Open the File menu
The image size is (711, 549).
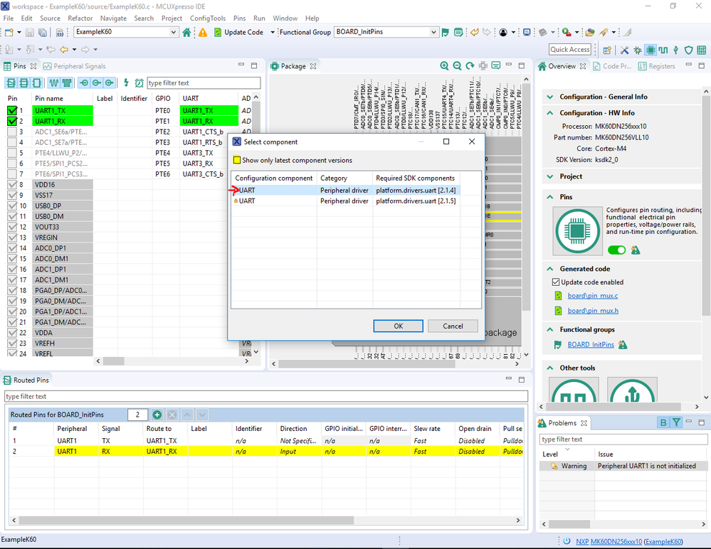[8, 18]
